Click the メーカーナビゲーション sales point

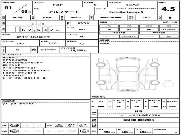tap(20, 68)
